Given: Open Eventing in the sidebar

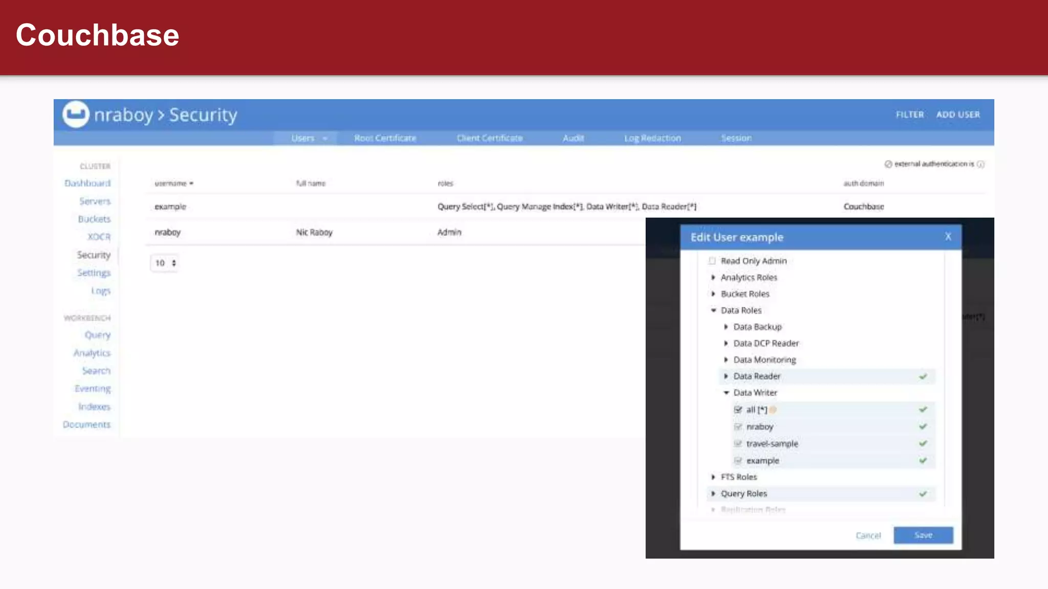Looking at the screenshot, I should click(x=93, y=389).
